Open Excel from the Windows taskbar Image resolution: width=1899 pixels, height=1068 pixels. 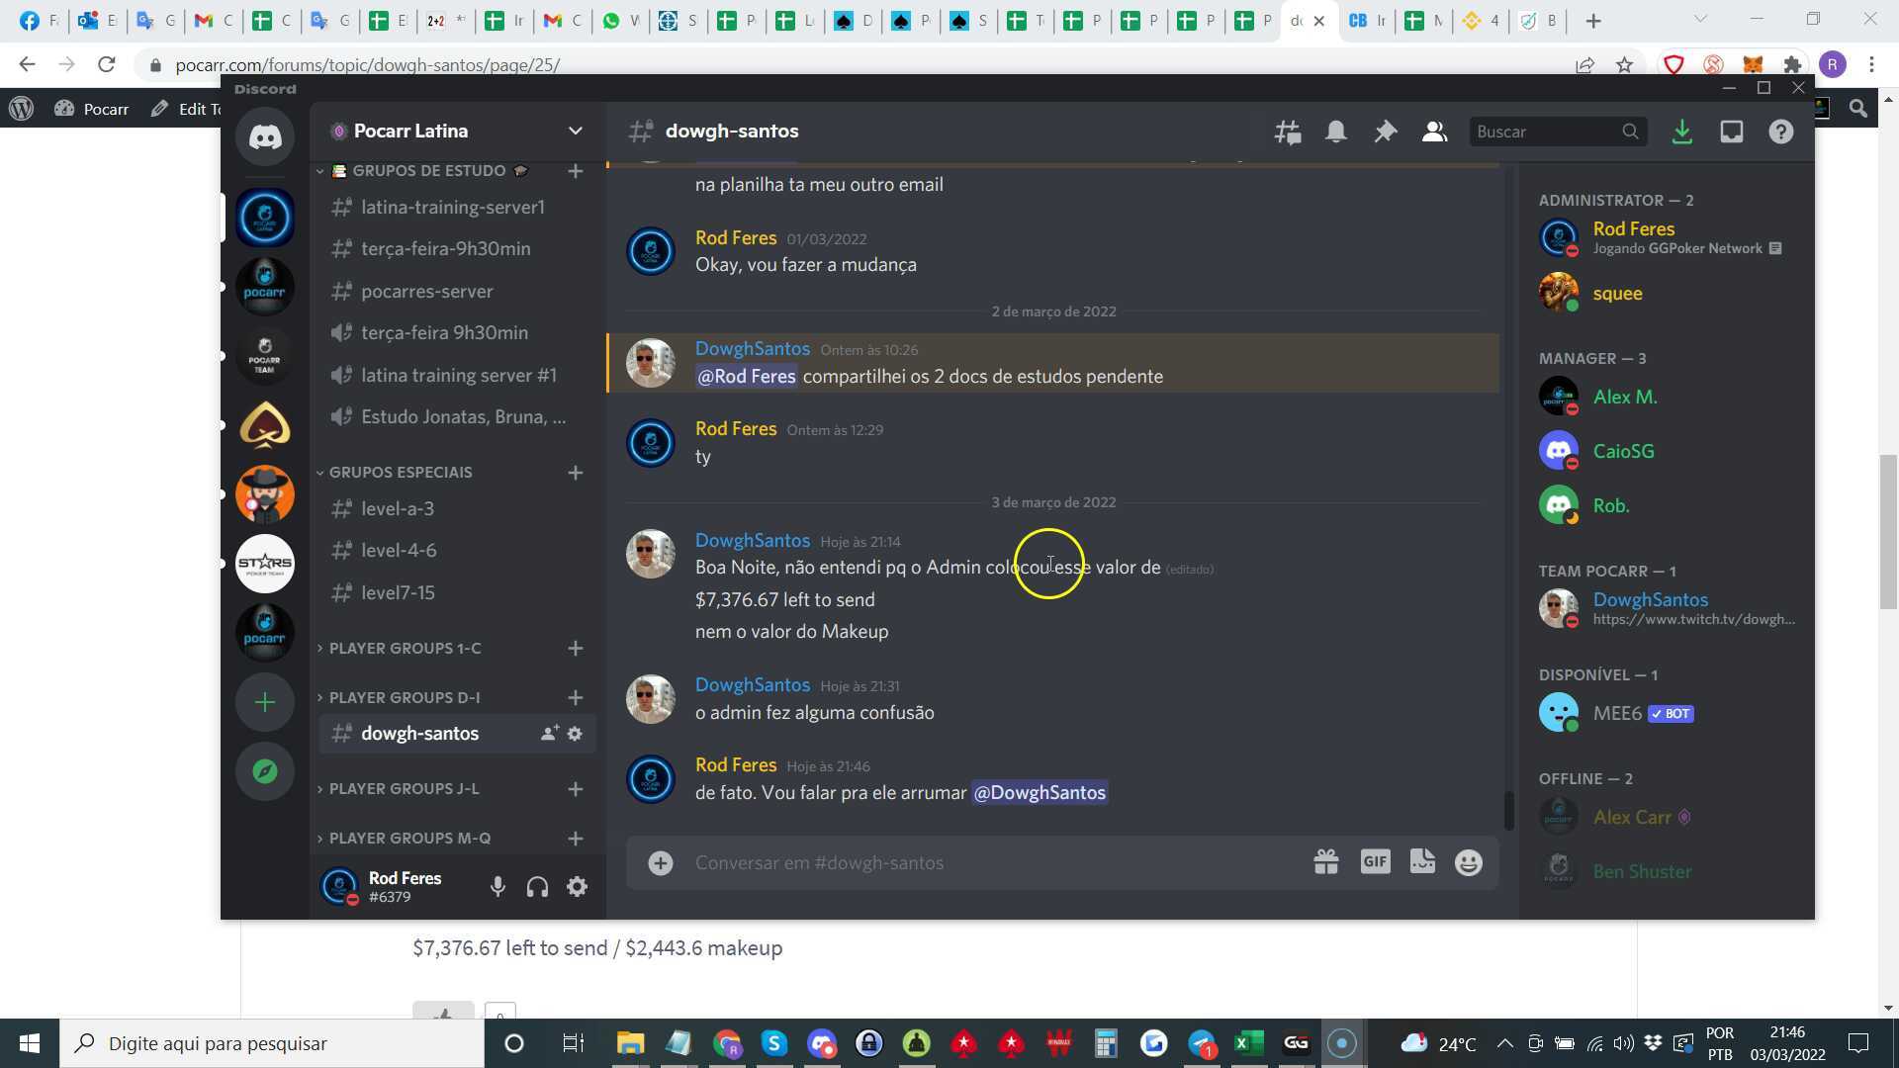[x=1248, y=1043]
